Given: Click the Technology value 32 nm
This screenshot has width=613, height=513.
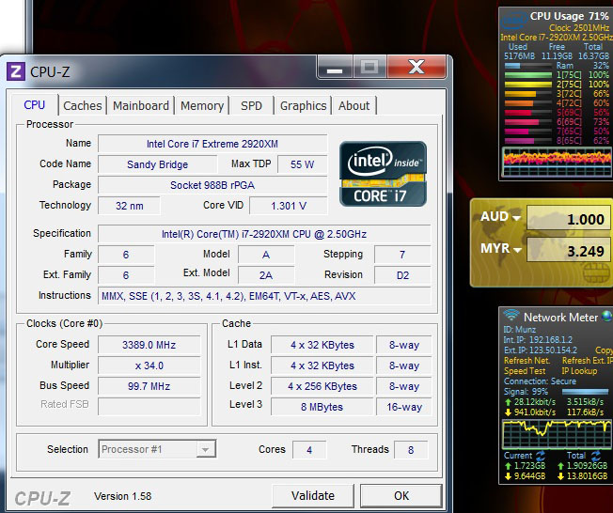Looking at the screenshot, I should (x=129, y=206).
